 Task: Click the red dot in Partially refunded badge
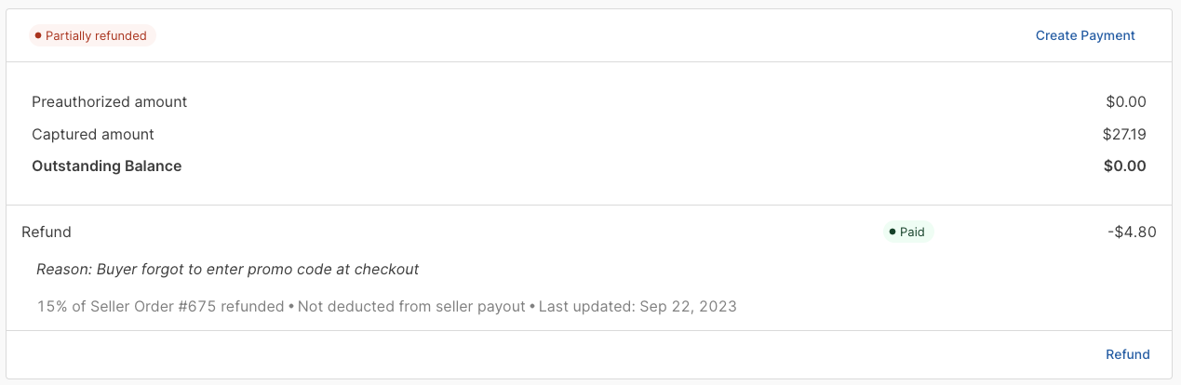click(x=38, y=35)
